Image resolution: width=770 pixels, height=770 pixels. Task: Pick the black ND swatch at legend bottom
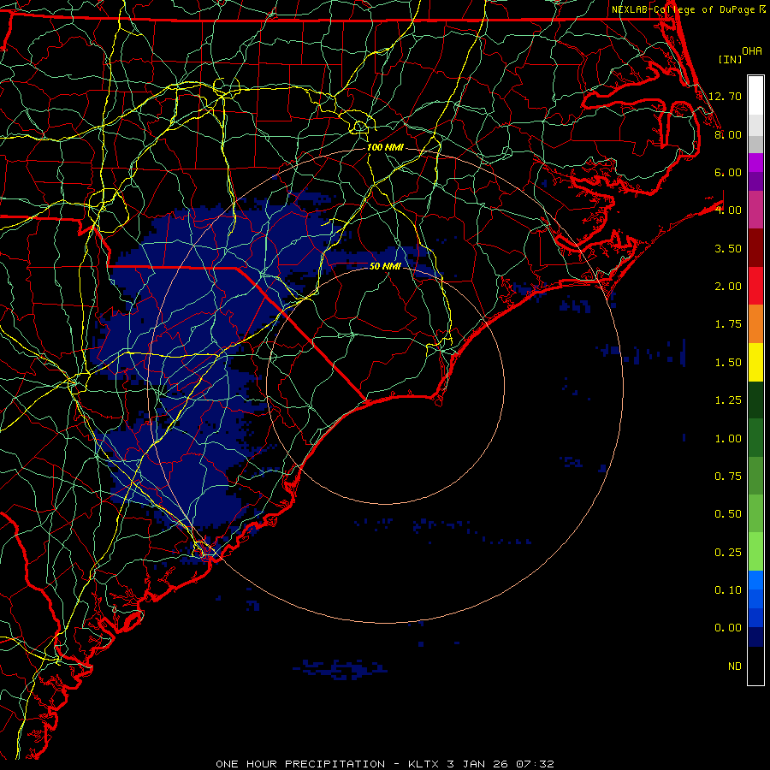(x=755, y=666)
